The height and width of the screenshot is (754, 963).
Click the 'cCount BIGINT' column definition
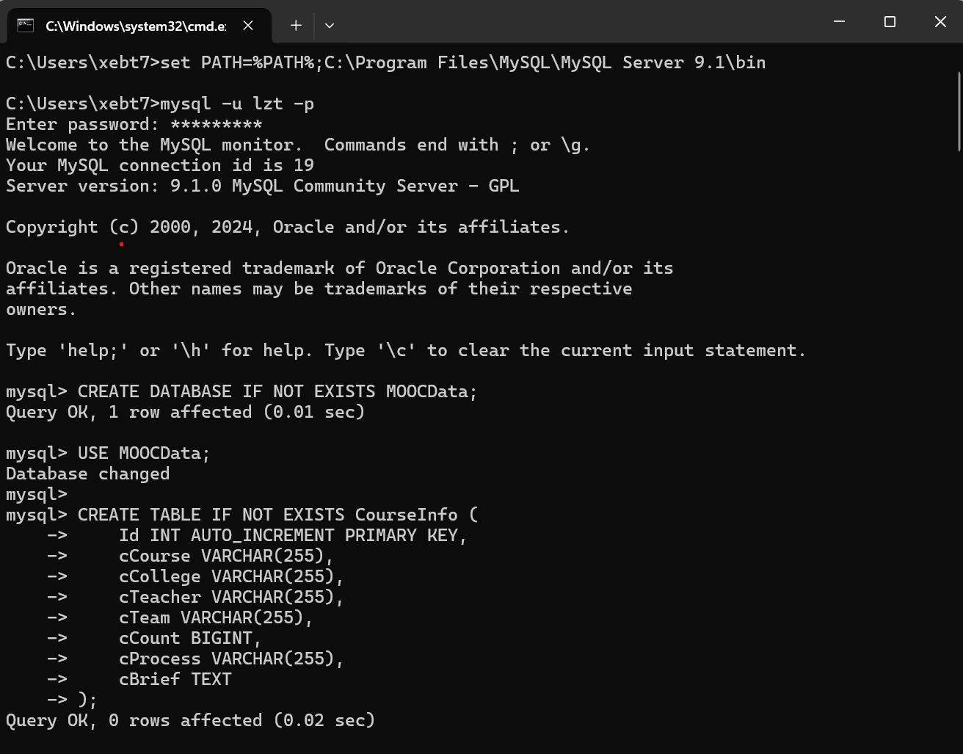[x=189, y=638]
